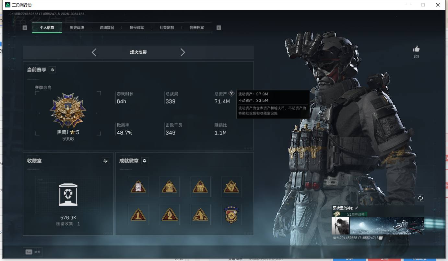Click the 三角洲行动 app icon in title bar
Image resolution: width=448 pixels, height=261 pixels.
(8, 5)
